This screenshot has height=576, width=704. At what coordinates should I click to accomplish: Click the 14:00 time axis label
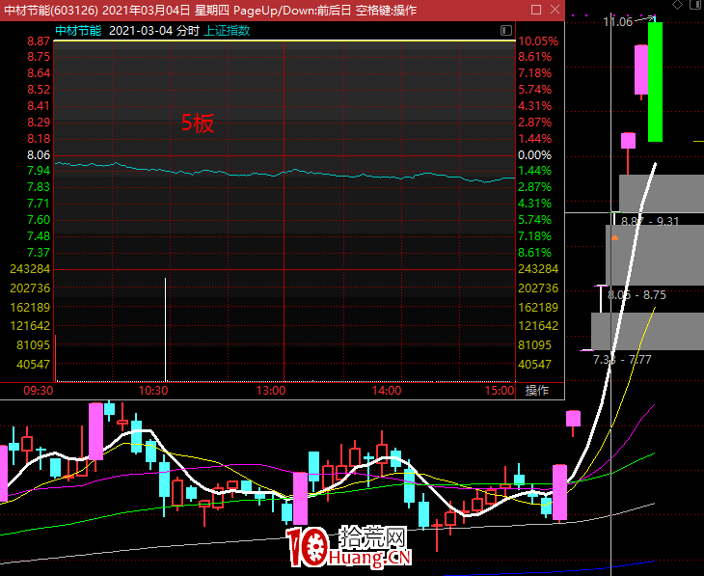[387, 390]
